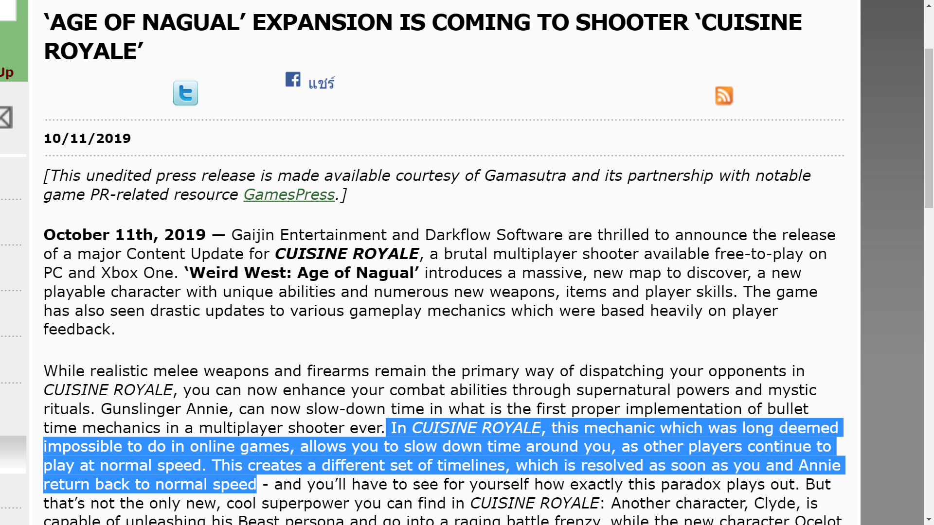Click bold 'Weird West: Age of Nagual'
934x525 pixels.
pos(302,273)
